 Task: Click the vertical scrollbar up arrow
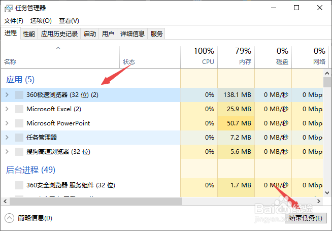327,73
